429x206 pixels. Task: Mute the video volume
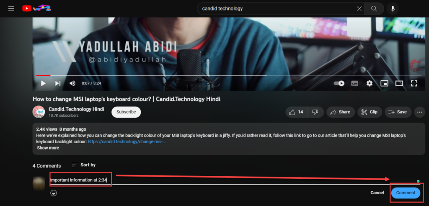coord(72,83)
